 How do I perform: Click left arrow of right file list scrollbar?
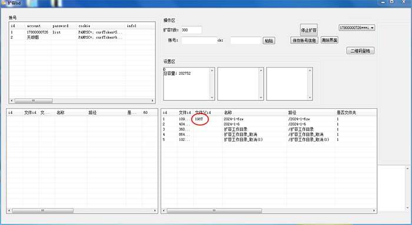(164, 210)
